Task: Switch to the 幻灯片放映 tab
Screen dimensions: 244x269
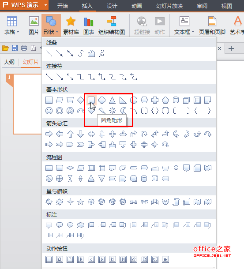Action: coord(169,6)
